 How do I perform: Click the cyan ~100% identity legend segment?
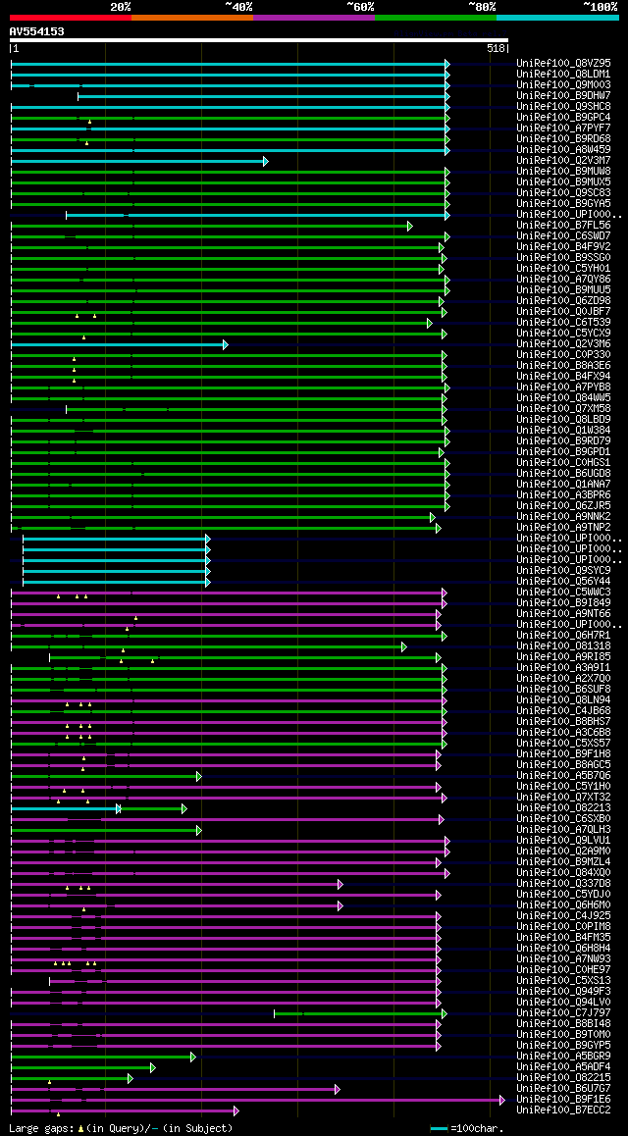click(x=557, y=17)
